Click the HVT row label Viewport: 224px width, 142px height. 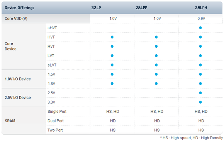pos(51,37)
